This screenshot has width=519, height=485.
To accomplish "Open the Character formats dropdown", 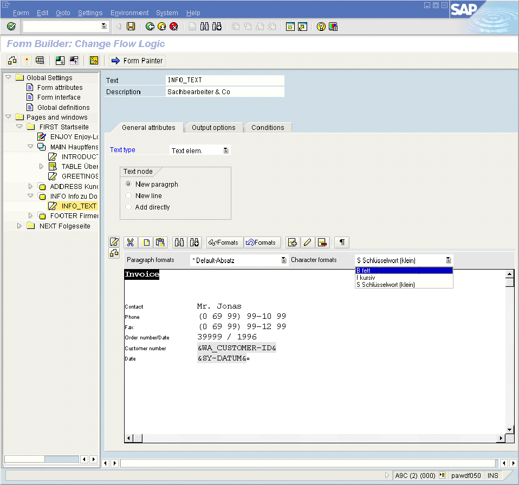I will tap(449, 260).
